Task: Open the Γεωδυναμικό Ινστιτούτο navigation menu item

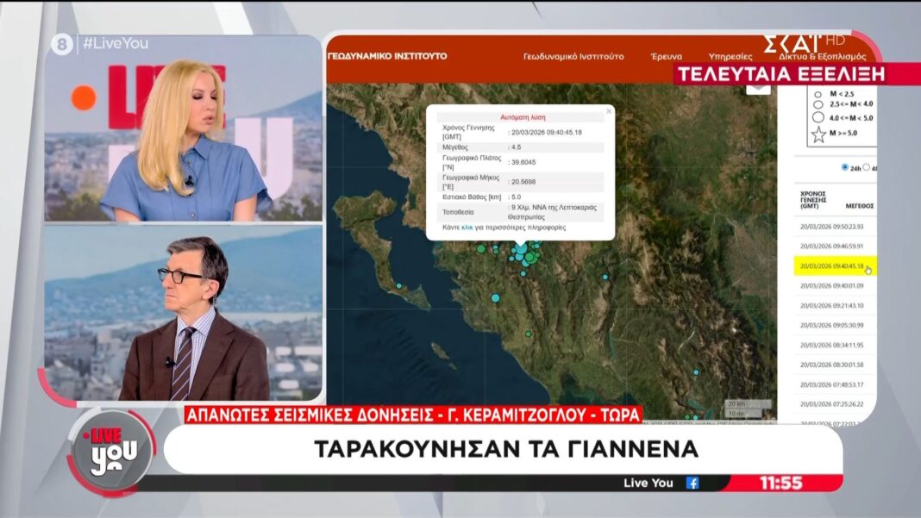Action: coord(573,56)
